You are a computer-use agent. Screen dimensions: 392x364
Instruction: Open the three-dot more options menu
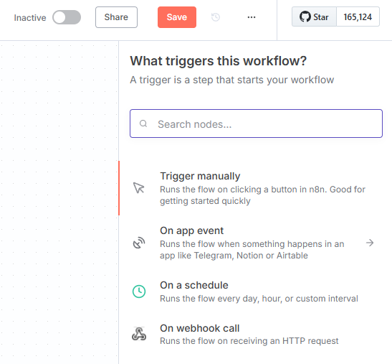pyautogui.click(x=252, y=17)
